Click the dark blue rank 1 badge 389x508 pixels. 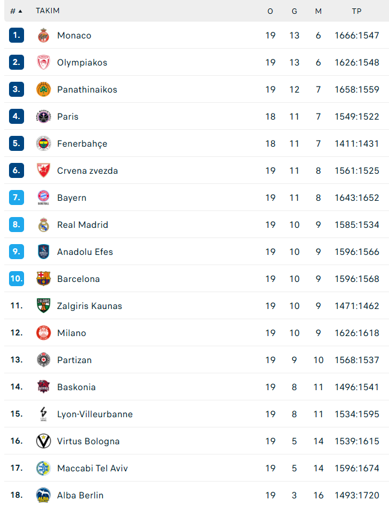coord(16,35)
